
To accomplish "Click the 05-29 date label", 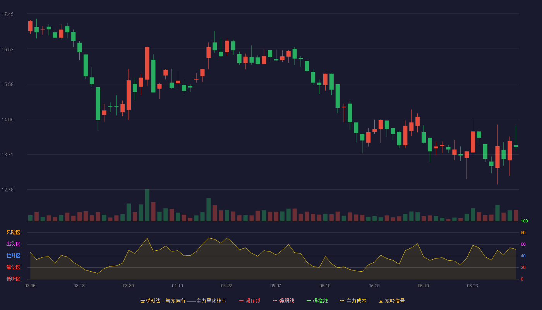I will click(x=374, y=286).
